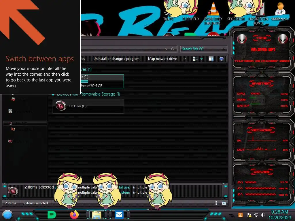Open the Mail app on taskbar

tap(119, 215)
